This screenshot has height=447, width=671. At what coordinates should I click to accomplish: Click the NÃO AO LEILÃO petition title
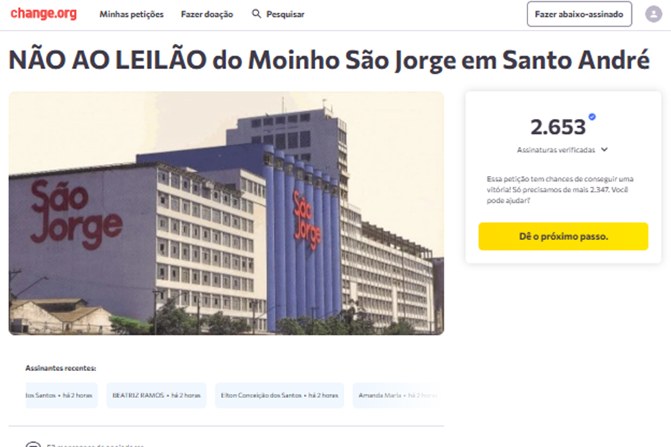tap(329, 60)
